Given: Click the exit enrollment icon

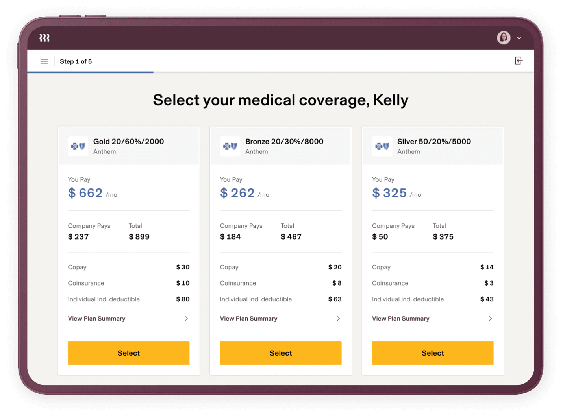Looking at the screenshot, I should coord(519,61).
